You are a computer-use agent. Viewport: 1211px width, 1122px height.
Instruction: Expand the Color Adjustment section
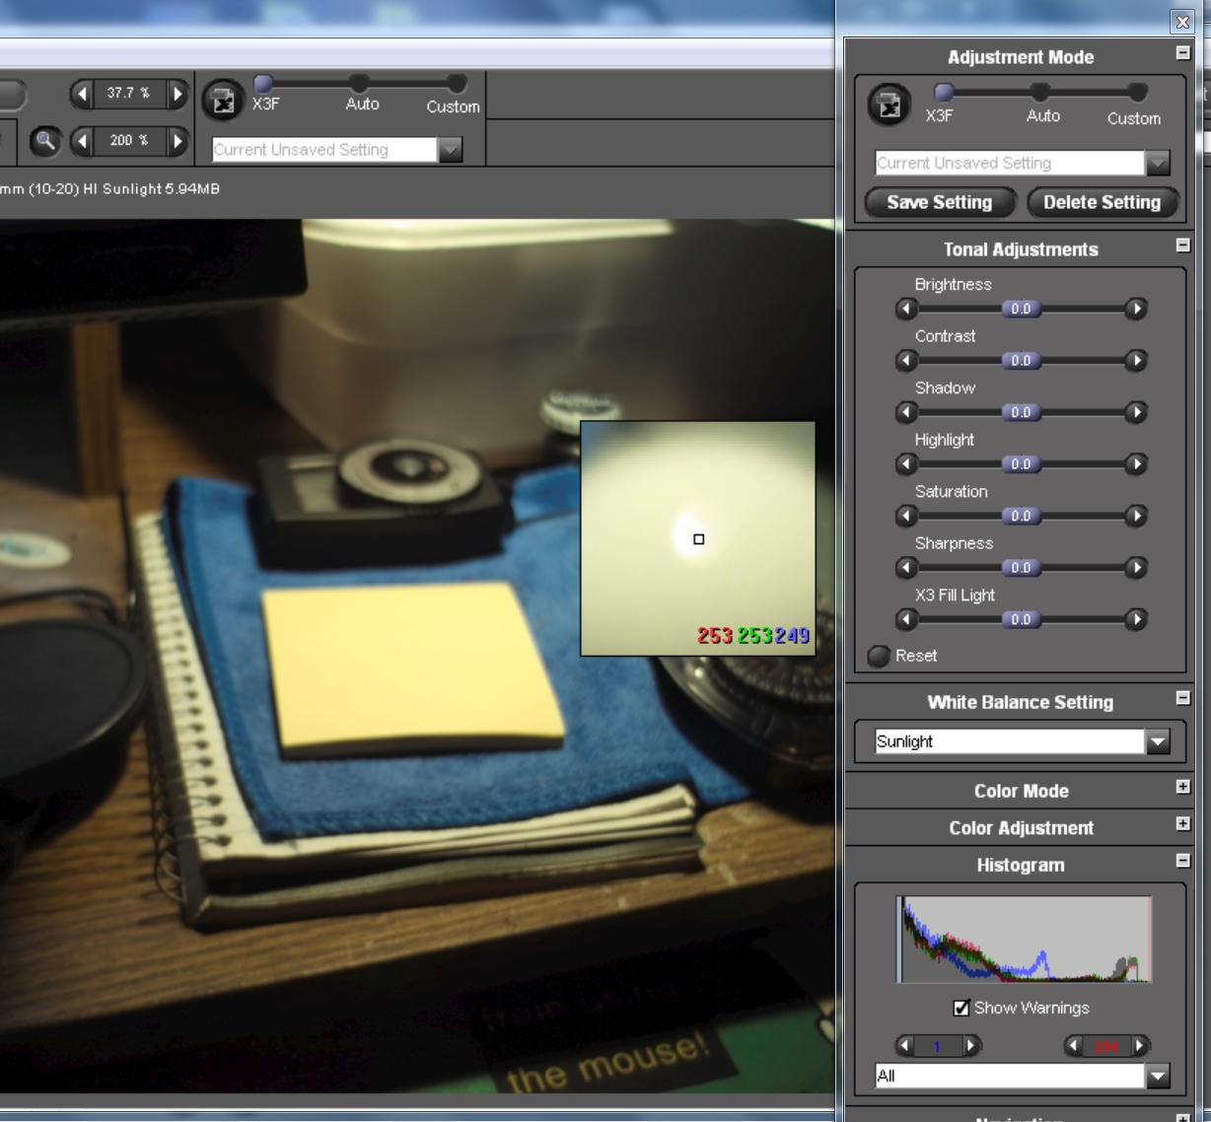1183,823
